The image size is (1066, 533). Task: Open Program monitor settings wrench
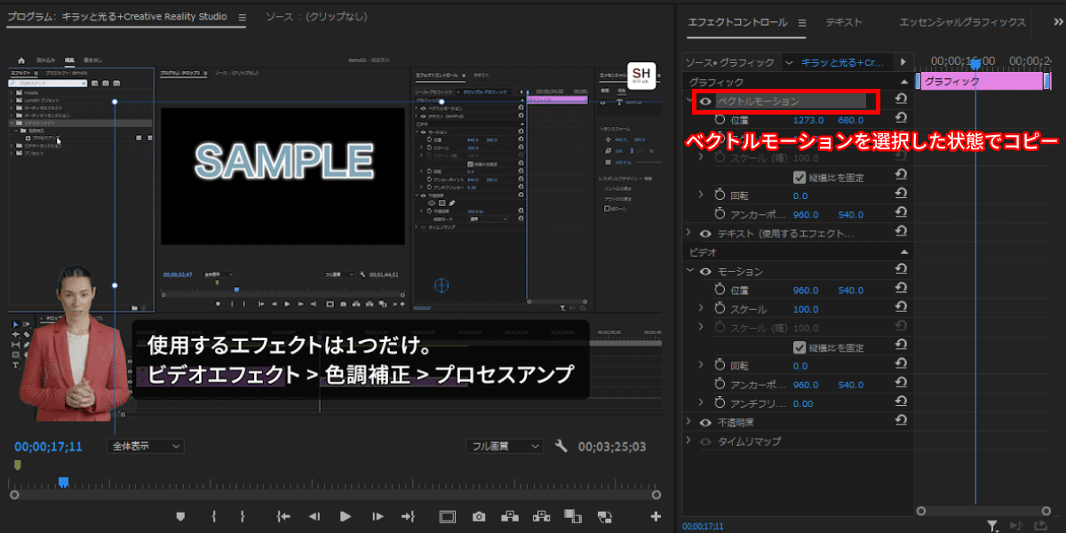click(x=561, y=446)
